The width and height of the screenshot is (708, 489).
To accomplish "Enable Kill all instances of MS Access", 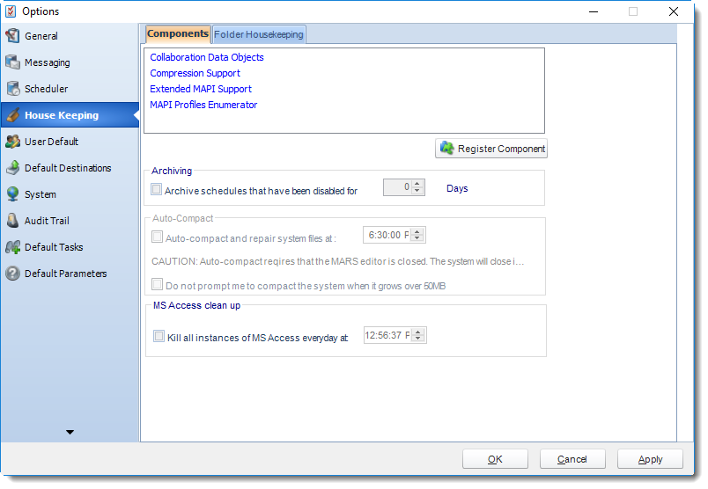I will [x=159, y=336].
